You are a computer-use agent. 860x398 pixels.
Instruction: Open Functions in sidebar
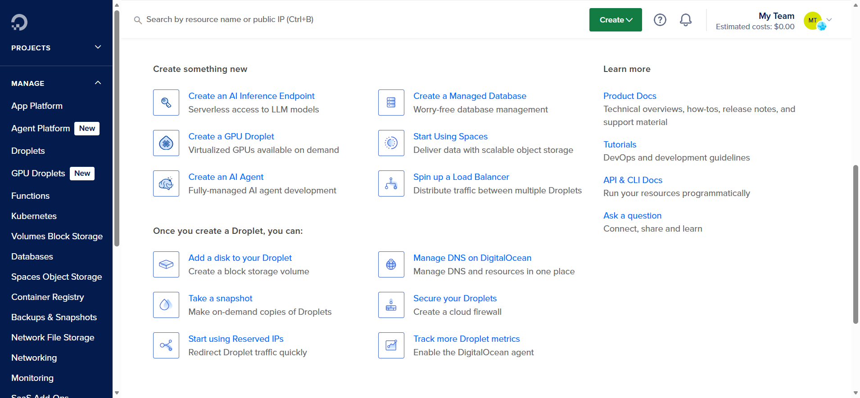pos(30,196)
